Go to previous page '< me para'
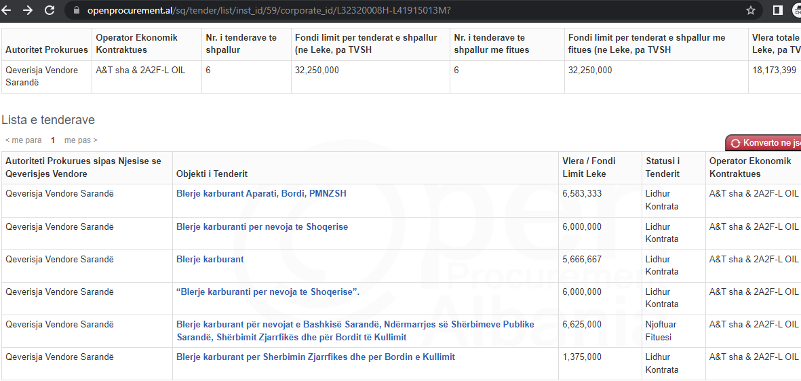801x381 pixels. coord(23,140)
